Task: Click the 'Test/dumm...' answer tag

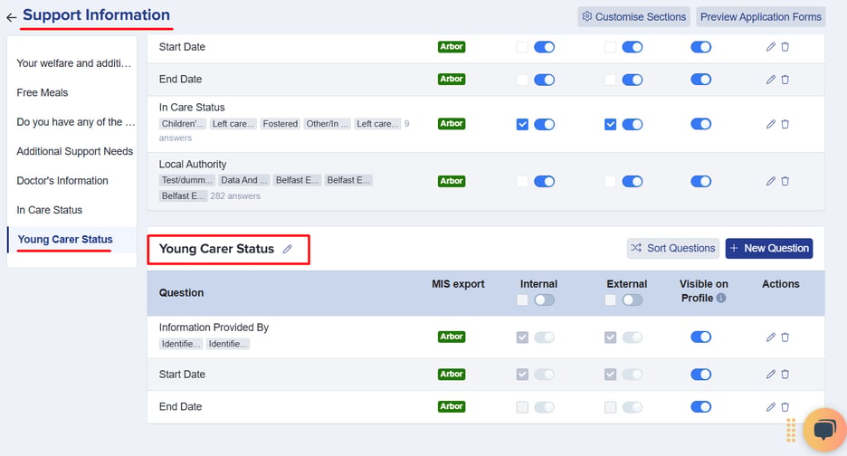Action: click(187, 180)
